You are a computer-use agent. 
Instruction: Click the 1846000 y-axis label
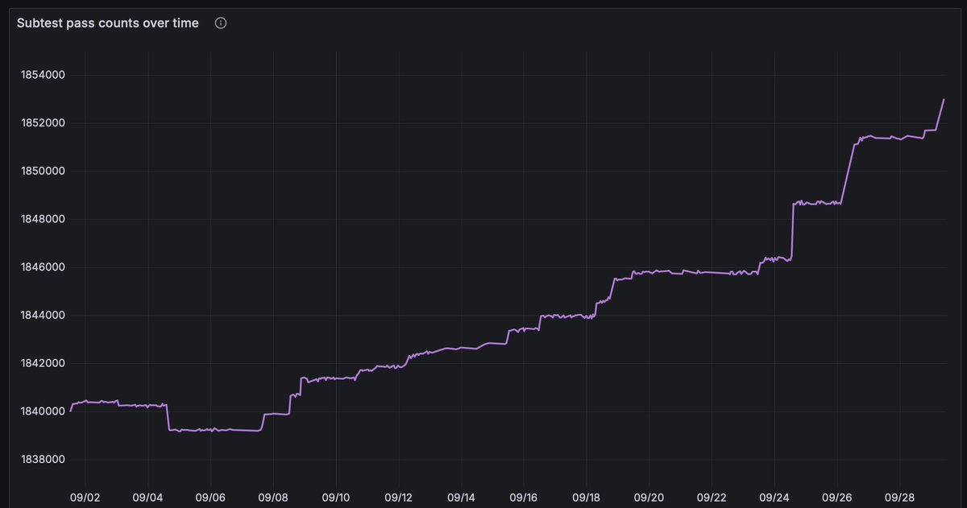[43, 267]
